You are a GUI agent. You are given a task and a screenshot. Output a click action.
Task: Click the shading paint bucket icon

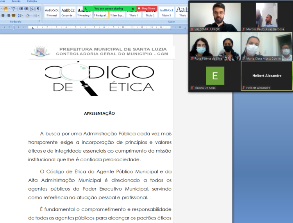tap(28, 16)
